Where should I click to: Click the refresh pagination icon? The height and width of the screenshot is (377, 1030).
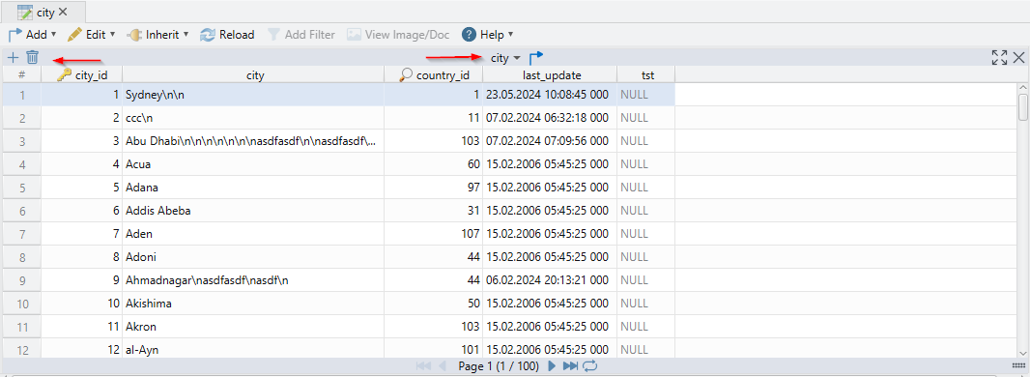[589, 365]
